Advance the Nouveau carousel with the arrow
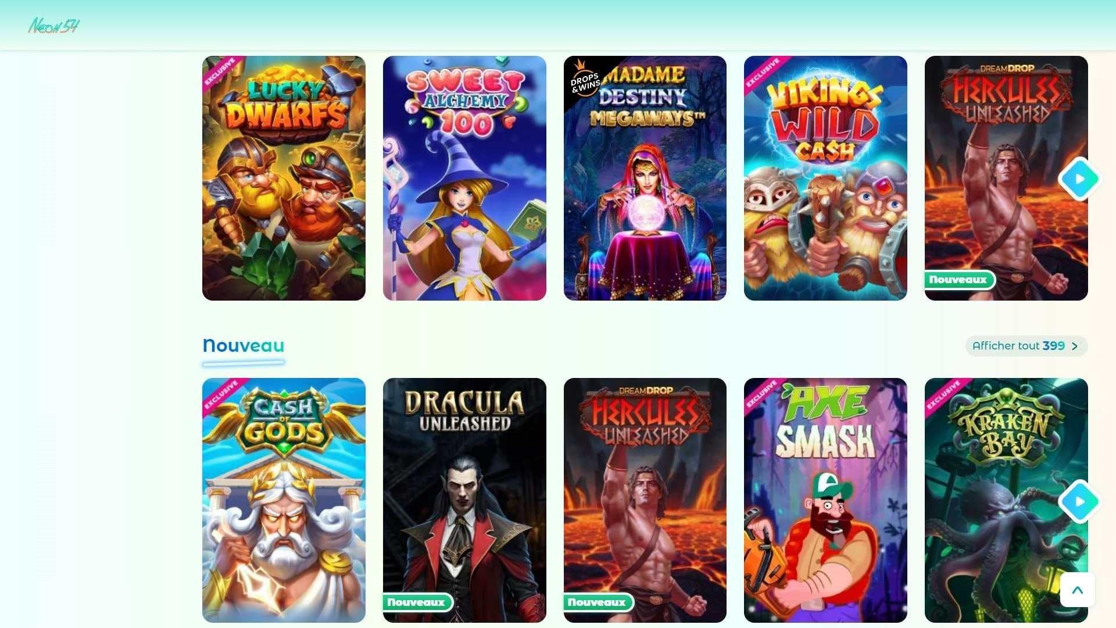 (x=1079, y=501)
